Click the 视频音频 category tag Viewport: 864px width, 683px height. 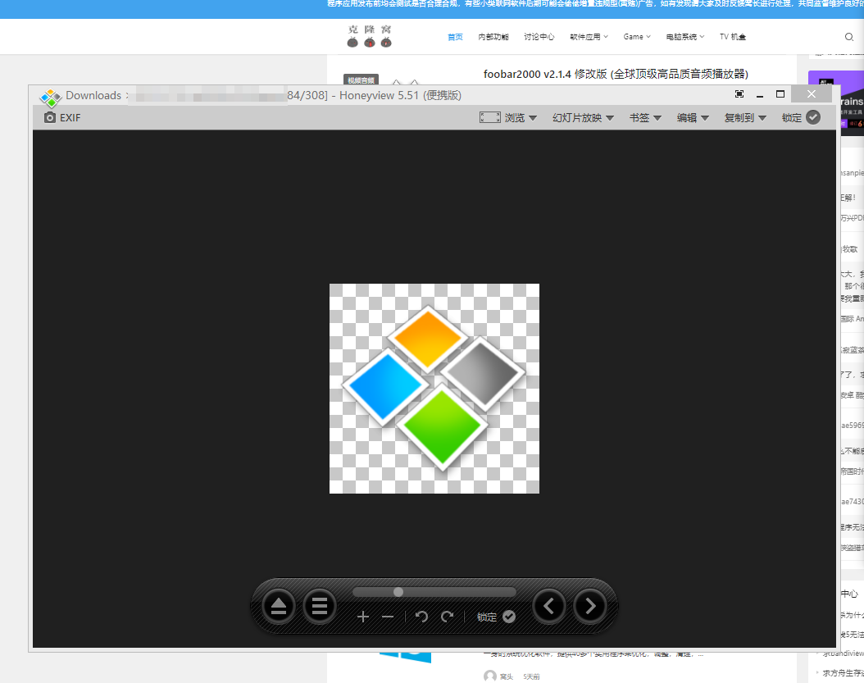pyautogui.click(x=361, y=80)
